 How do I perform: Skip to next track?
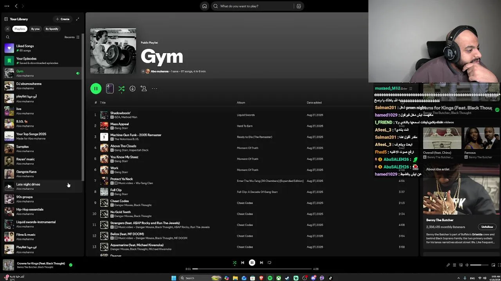261,263
